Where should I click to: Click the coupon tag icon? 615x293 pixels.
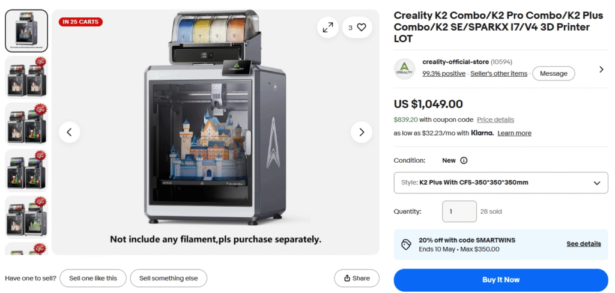(x=406, y=244)
